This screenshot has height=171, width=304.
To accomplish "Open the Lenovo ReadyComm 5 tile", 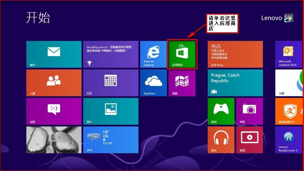I will 289,140.
